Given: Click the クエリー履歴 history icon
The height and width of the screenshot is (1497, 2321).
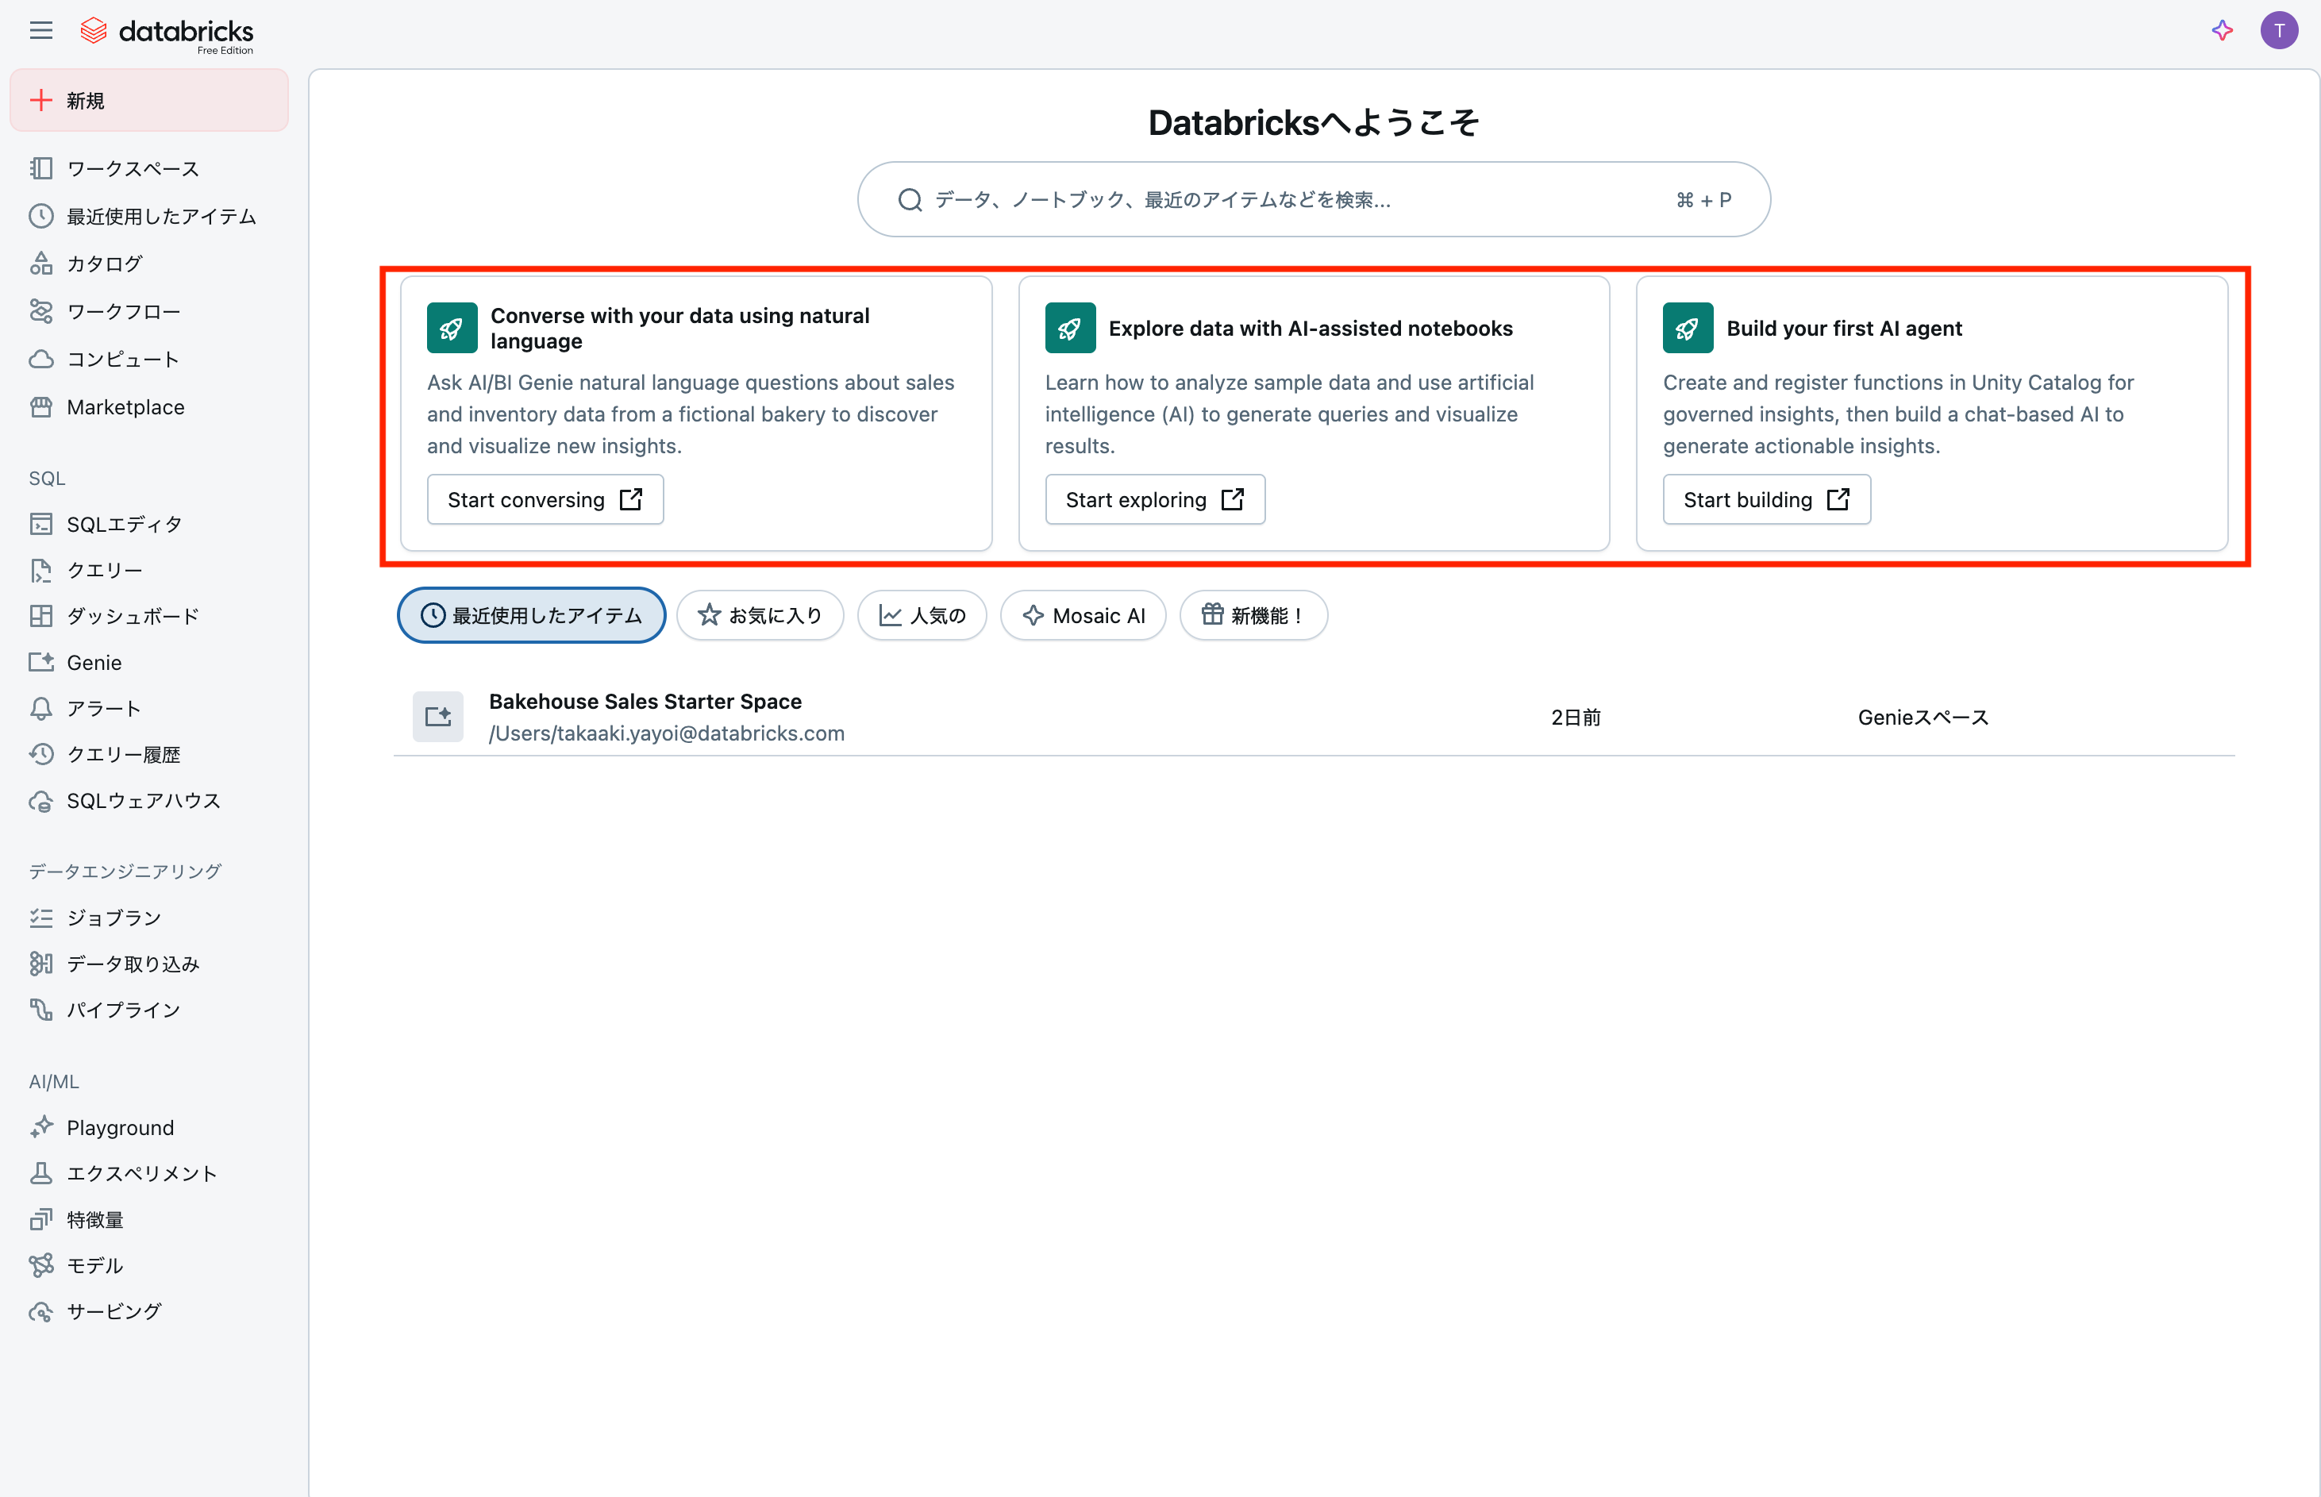Looking at the screenshot, I should (x=40, y=754).
